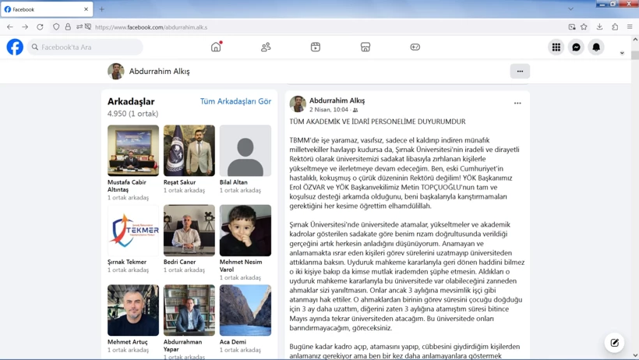Open the notifications bell icon

click(x=596, y=48)
